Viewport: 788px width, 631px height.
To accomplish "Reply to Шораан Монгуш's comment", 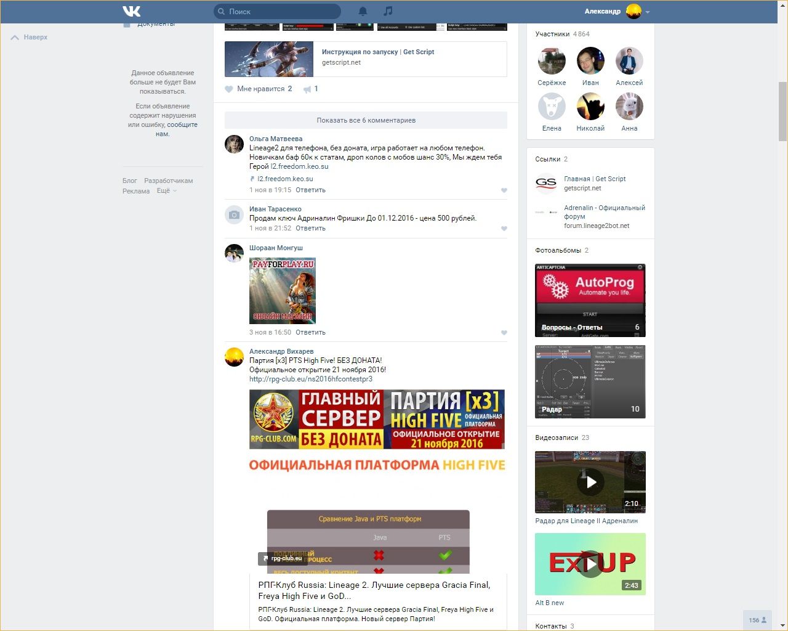I will click(x=311, y=332).
